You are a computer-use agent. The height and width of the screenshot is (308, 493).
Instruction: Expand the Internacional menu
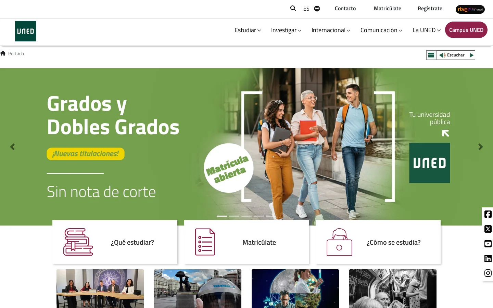pos(331,30)
